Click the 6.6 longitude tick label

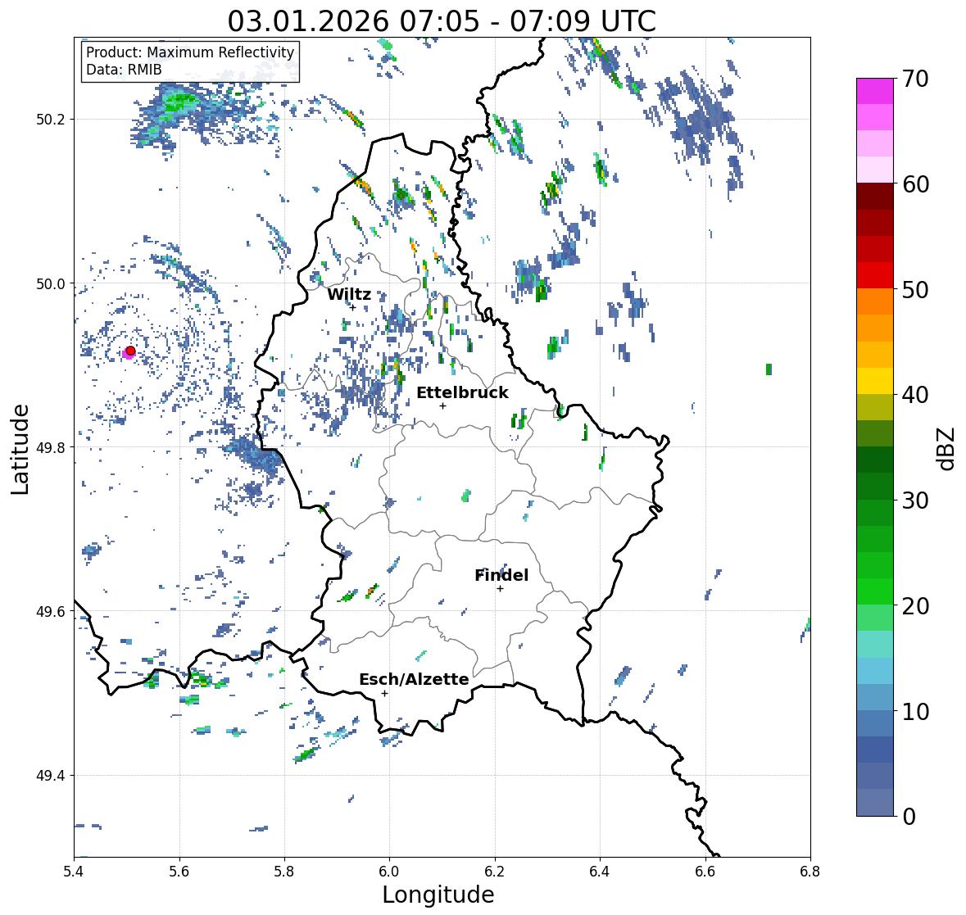pos(705,872)
